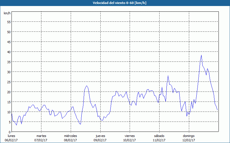Select the 40 value on the vertical axis
This screenshot has width=230, height=143.
pos(9,52)
